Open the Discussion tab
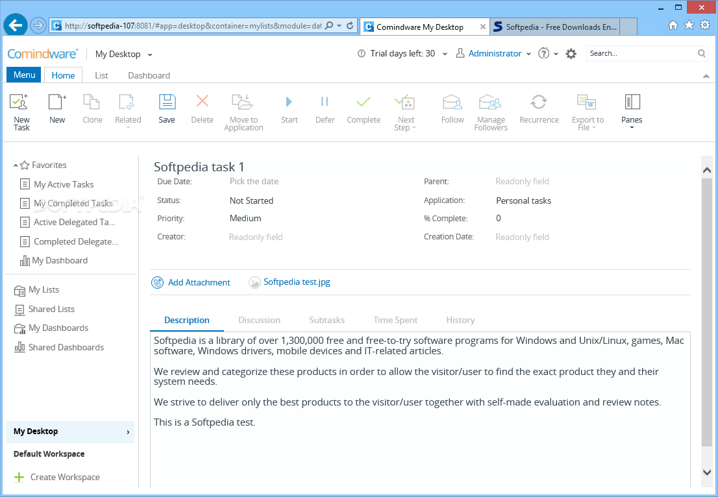718x497 pixels. tap(259, 321)
